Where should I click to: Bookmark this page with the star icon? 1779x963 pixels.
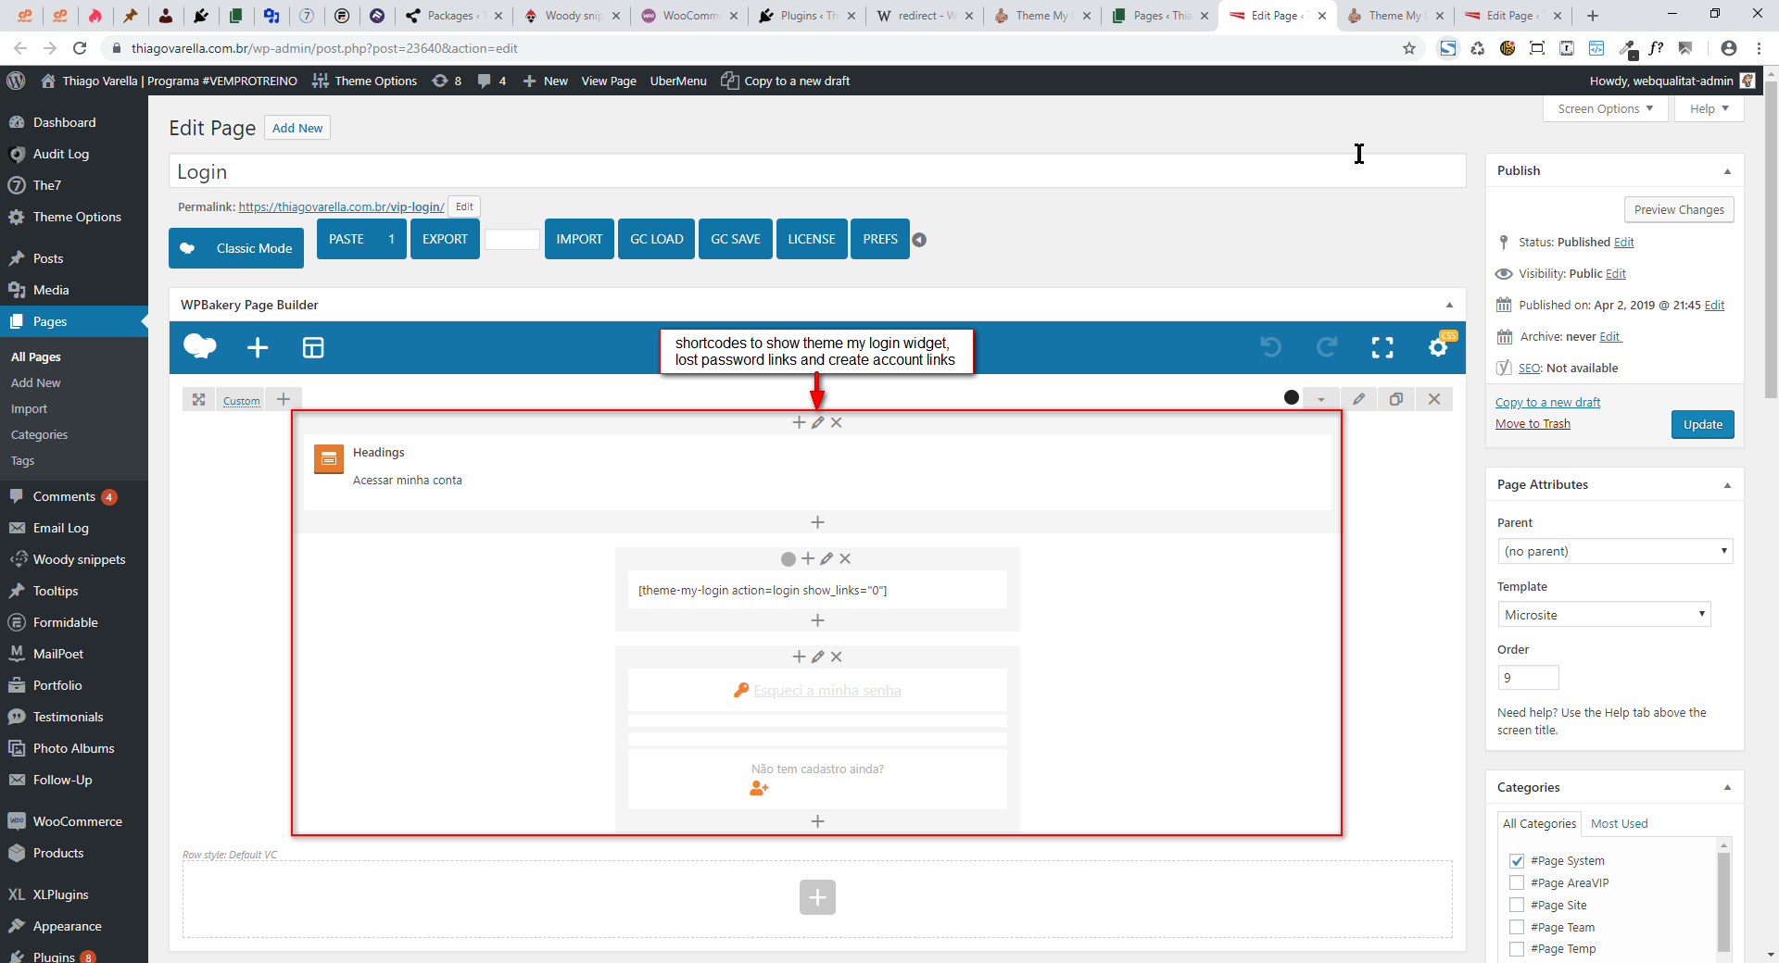1409,48
